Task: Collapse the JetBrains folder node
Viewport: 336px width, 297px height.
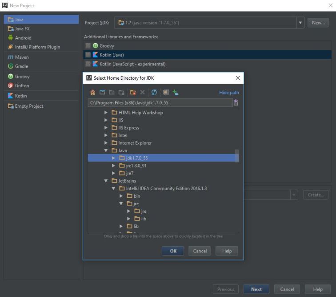Action: pos(106,181)
